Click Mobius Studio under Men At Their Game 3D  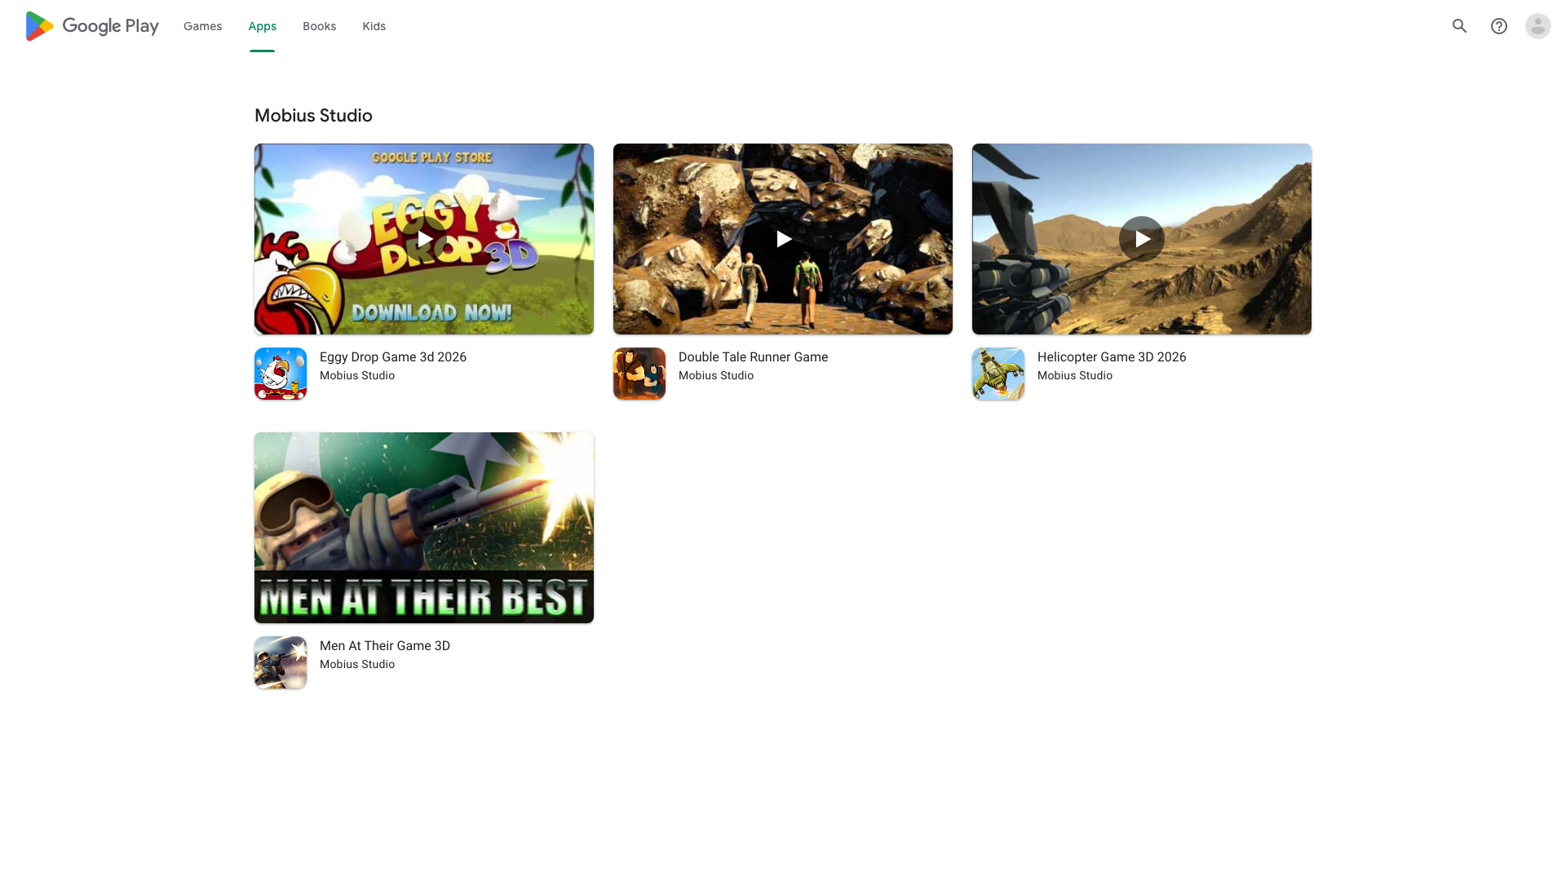[357, 665]
